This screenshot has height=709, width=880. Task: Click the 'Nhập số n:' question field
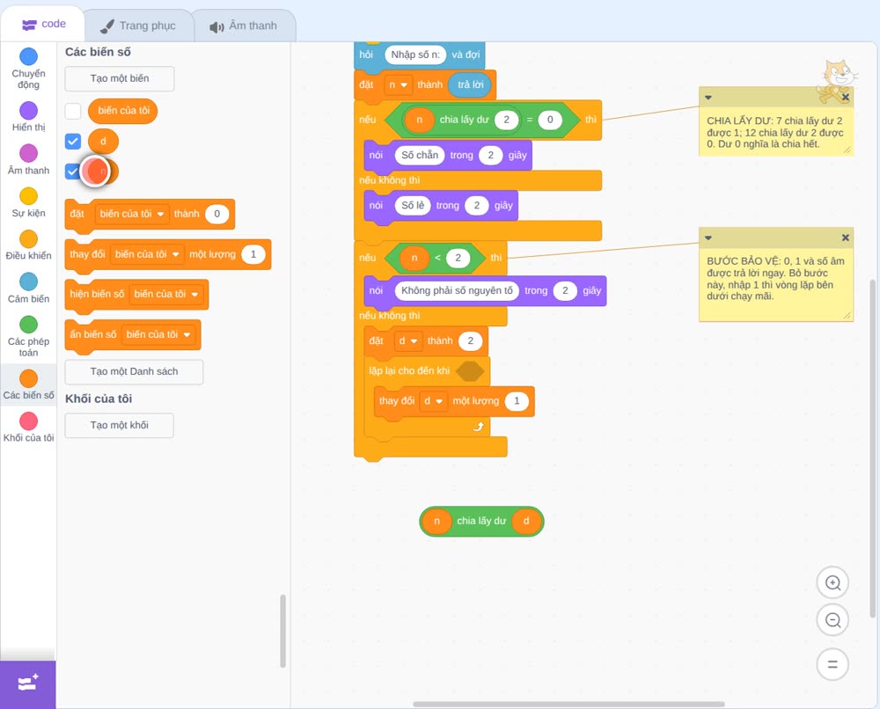(415, 55)
